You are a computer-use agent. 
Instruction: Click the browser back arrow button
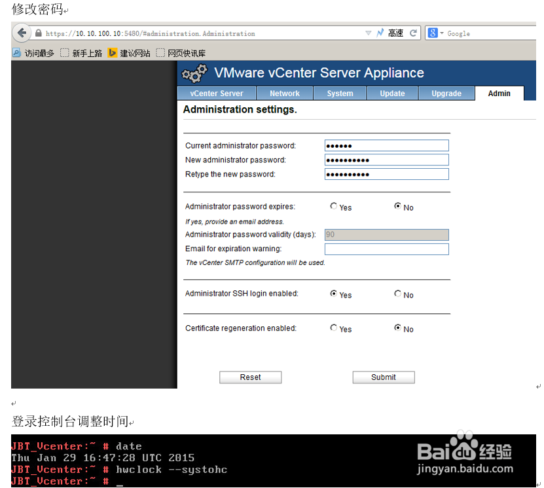22,33
